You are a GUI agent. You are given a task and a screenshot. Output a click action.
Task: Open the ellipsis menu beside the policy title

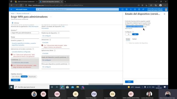point(51,17)
